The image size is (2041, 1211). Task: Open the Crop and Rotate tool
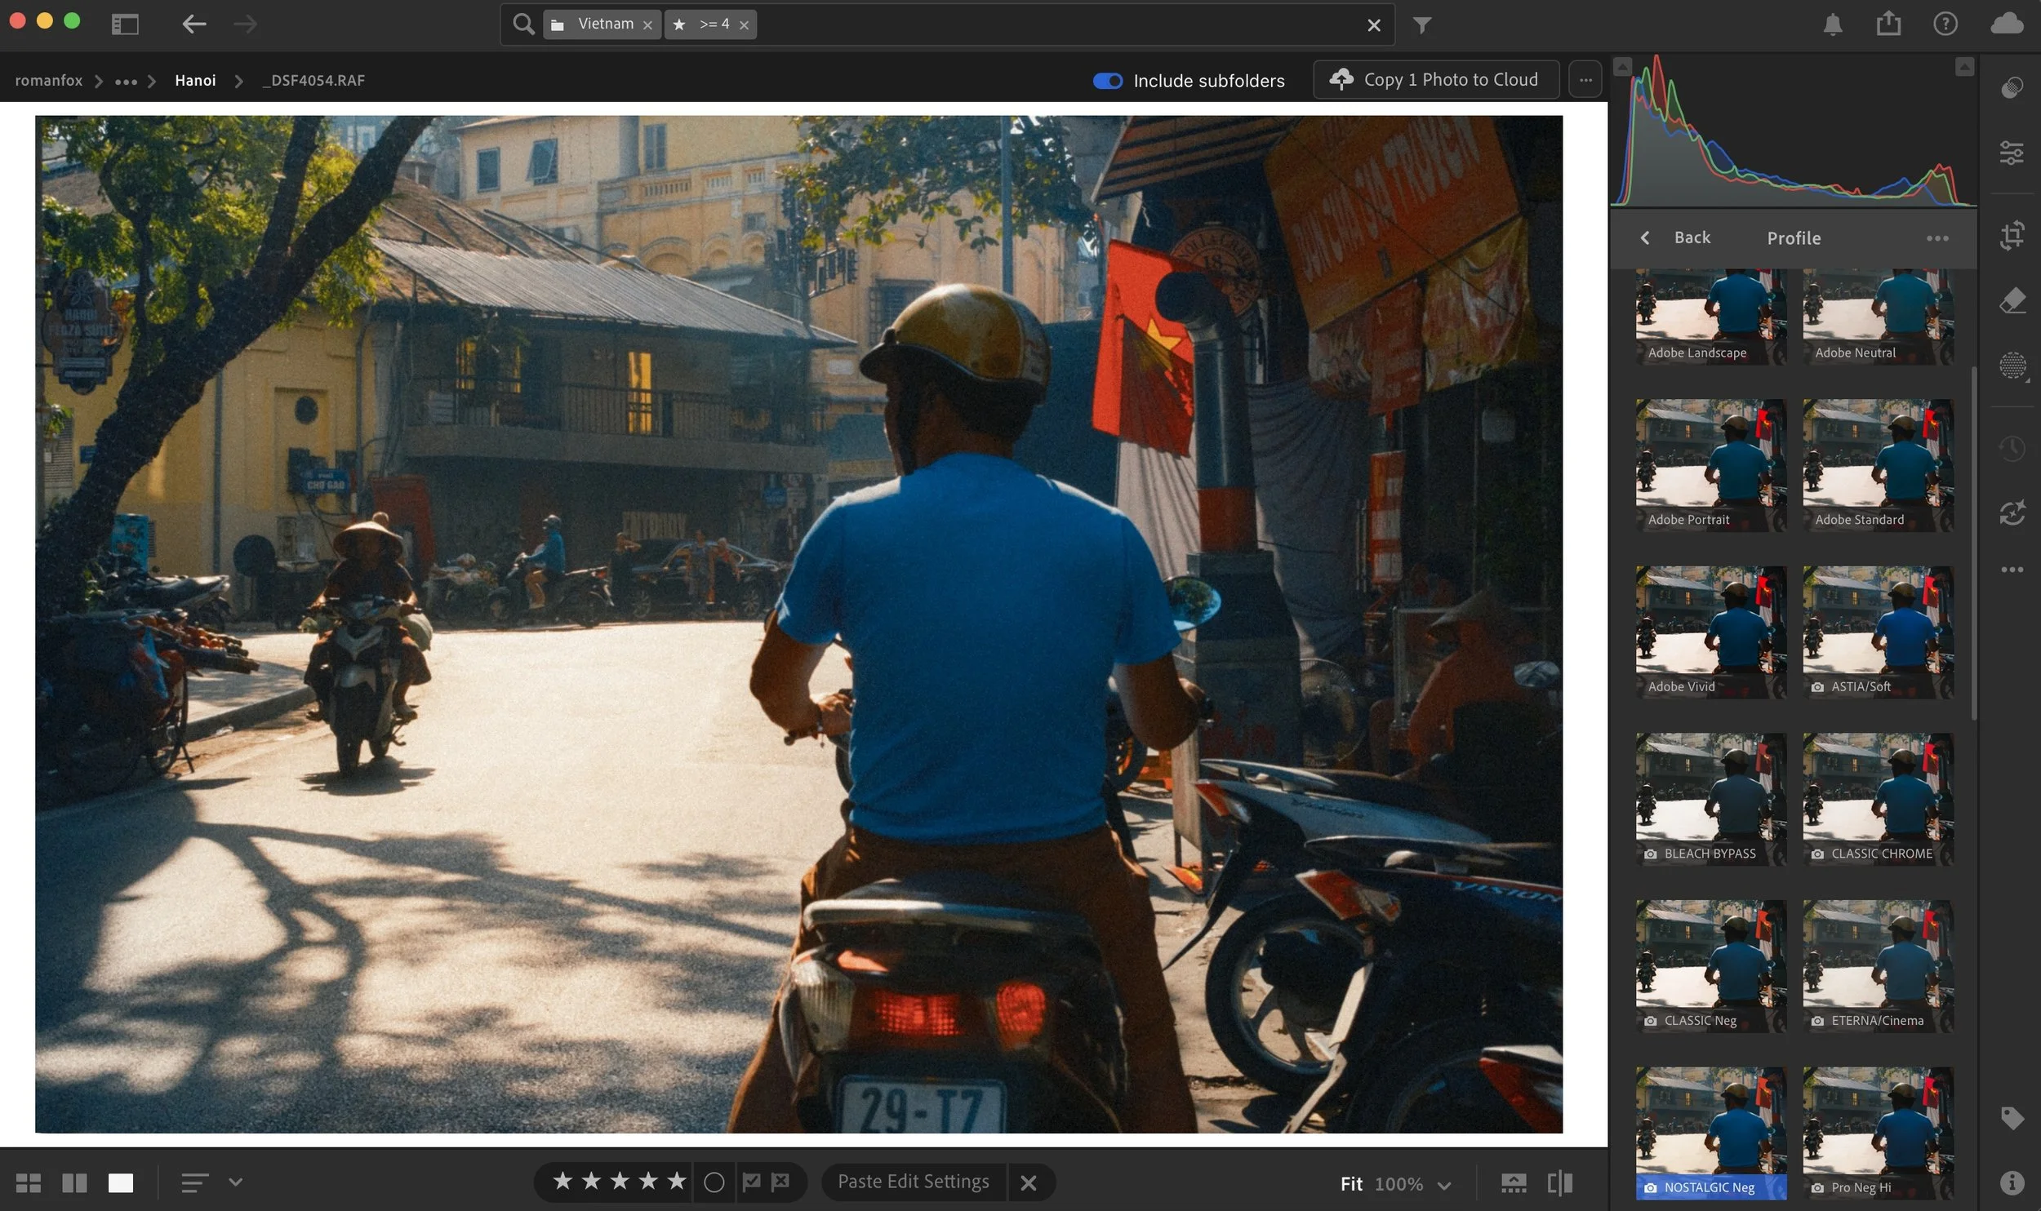tap(2012, 236)
